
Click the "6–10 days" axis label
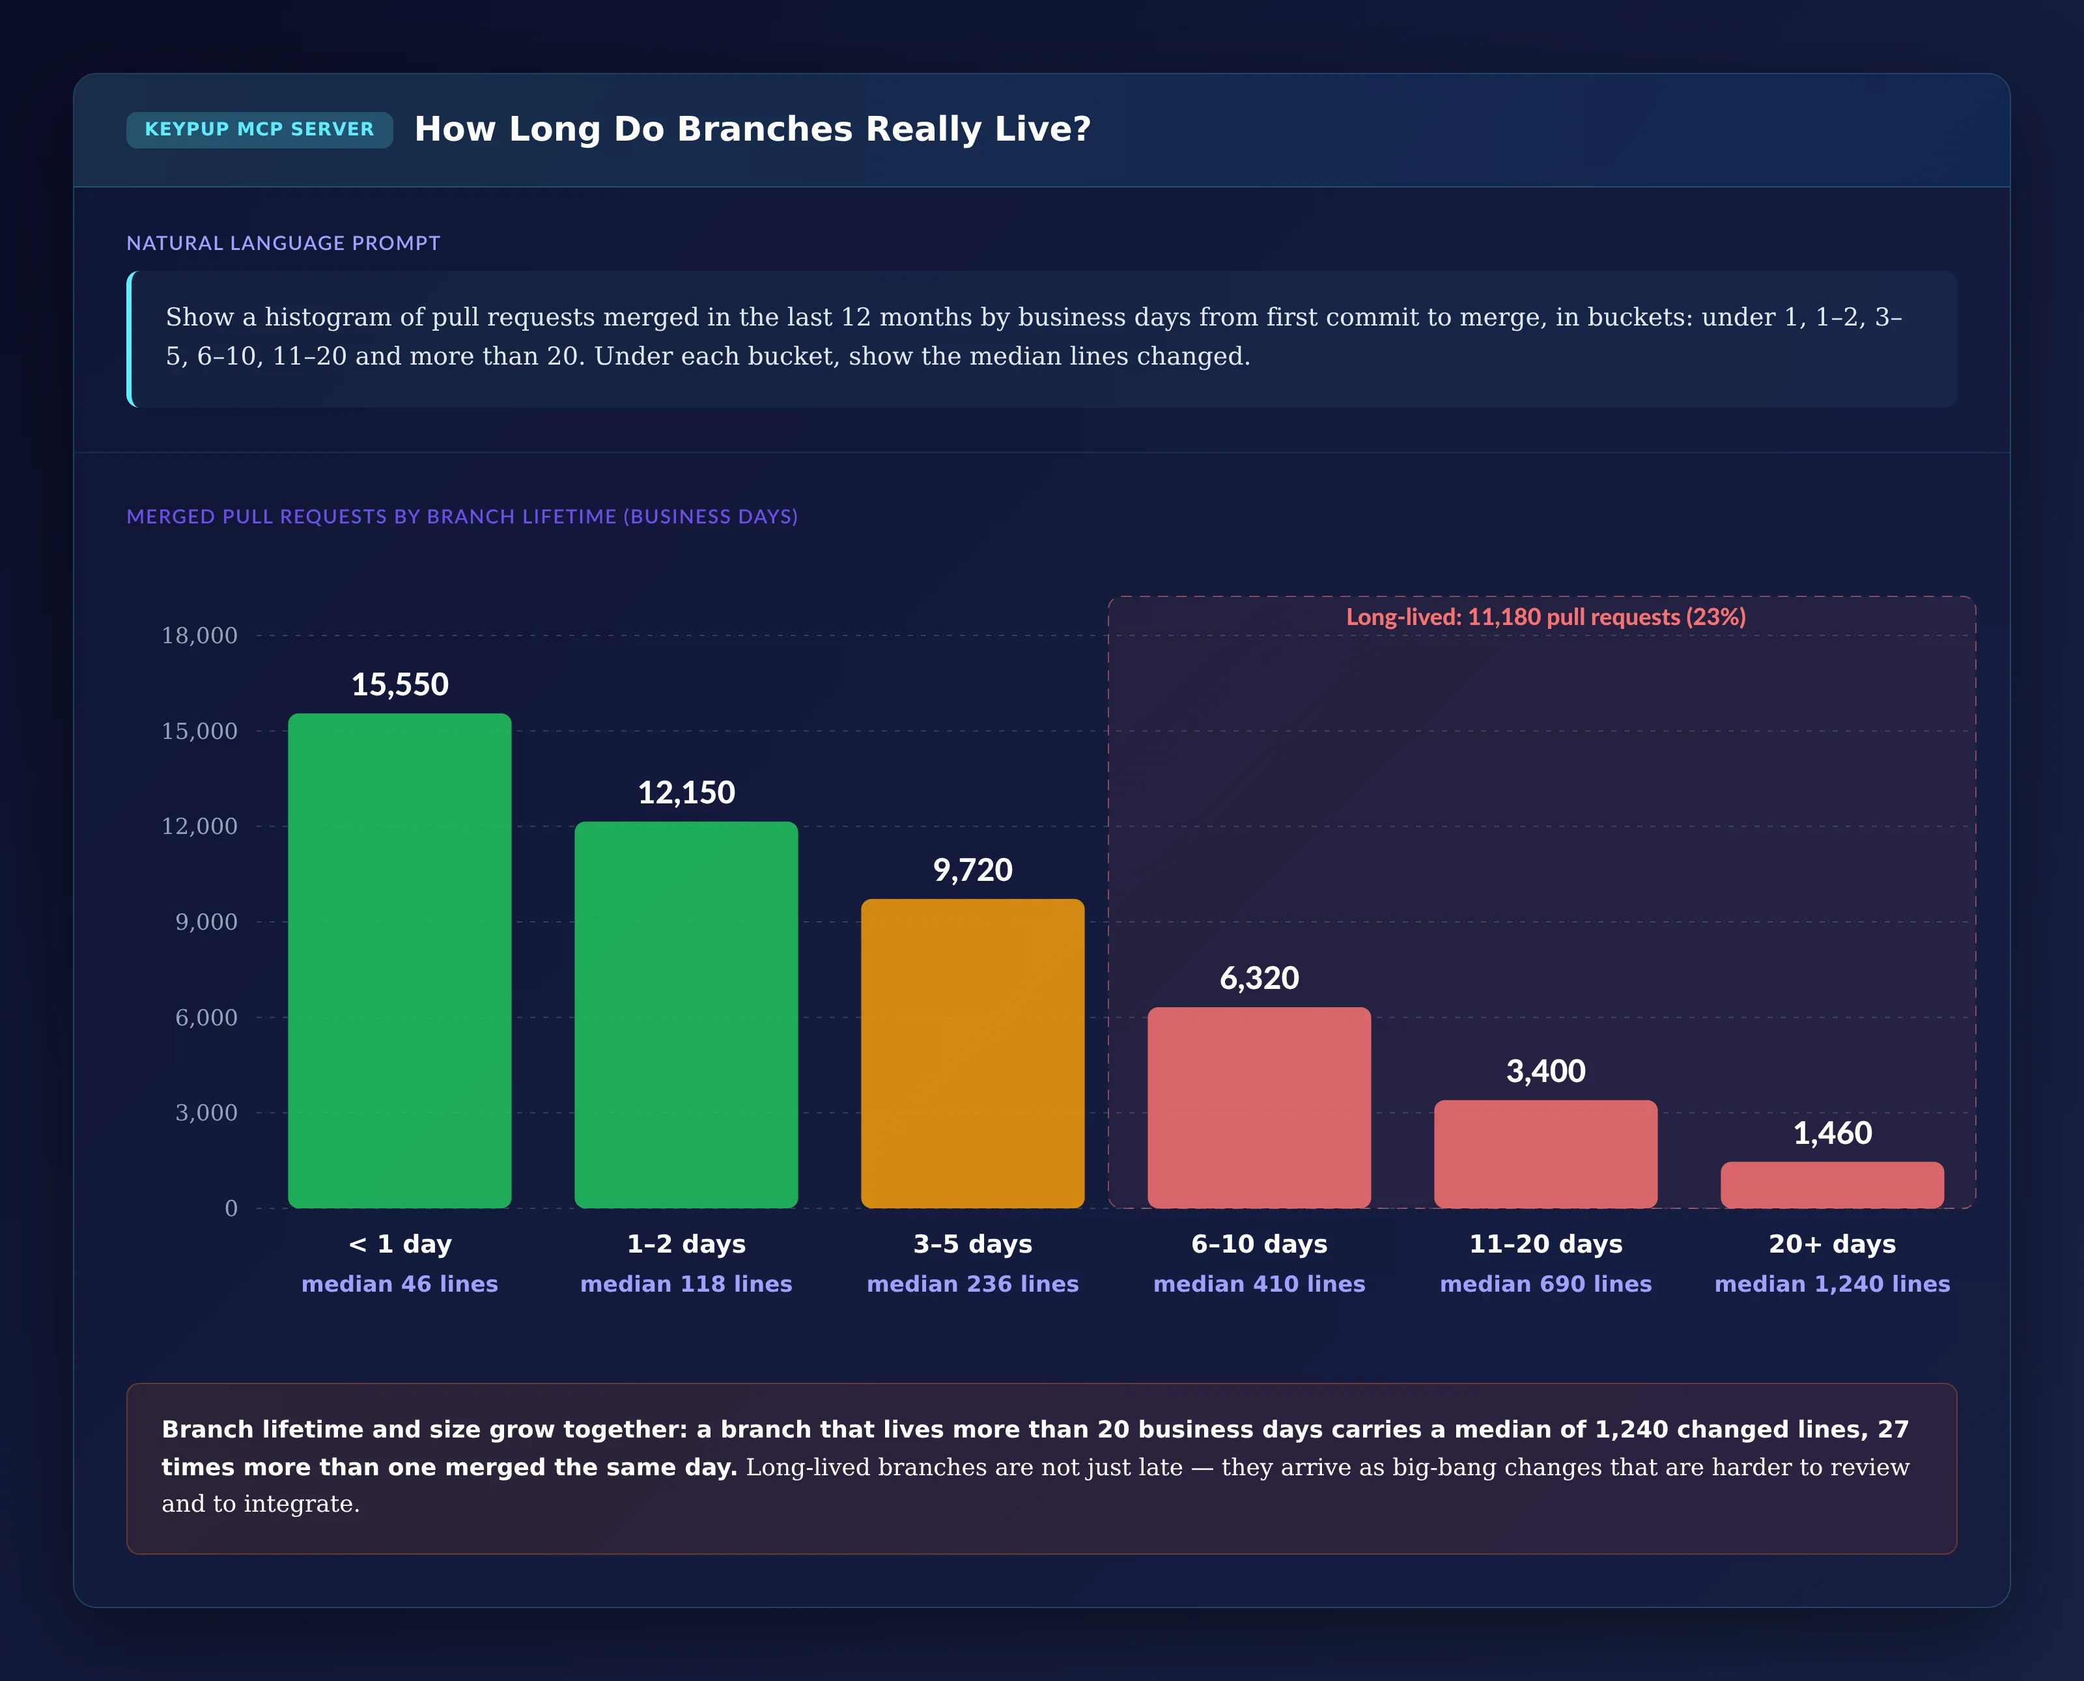pos(1260,1244)
